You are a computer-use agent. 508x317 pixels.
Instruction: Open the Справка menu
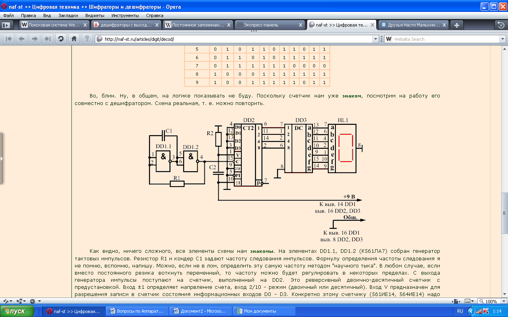click(x=155, y=15)
